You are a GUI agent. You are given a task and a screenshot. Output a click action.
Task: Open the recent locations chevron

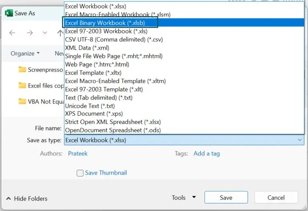click(45, 33)
